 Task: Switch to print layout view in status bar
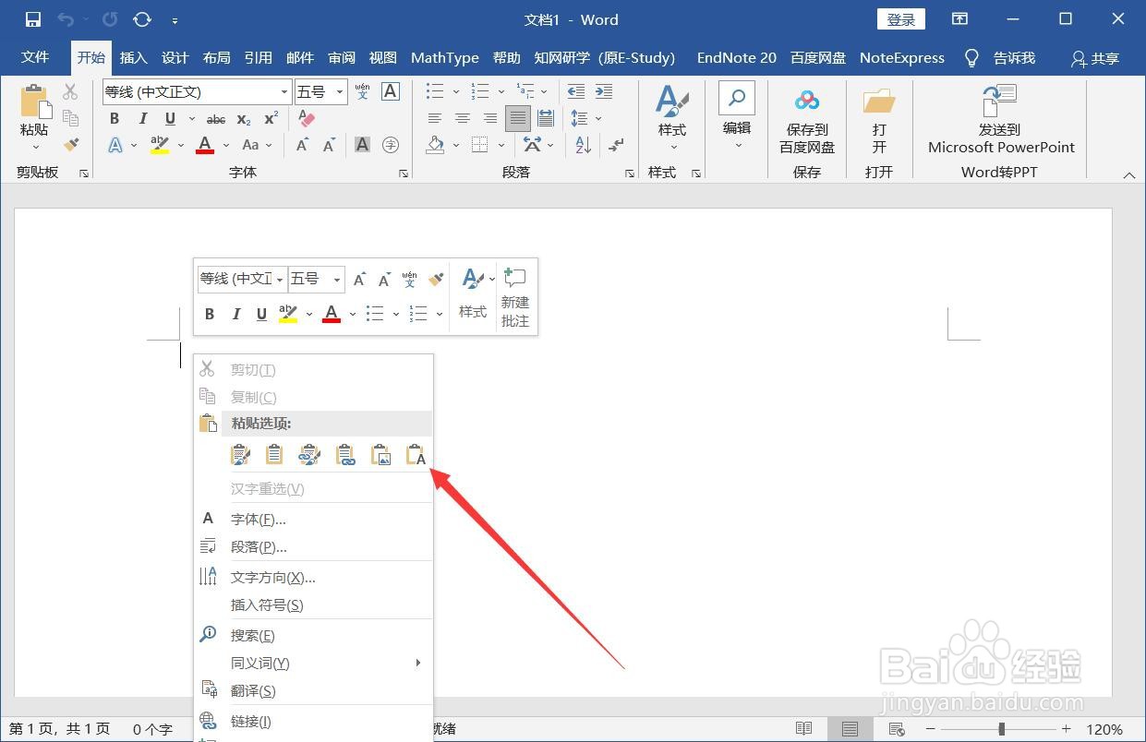coord(850,729)
